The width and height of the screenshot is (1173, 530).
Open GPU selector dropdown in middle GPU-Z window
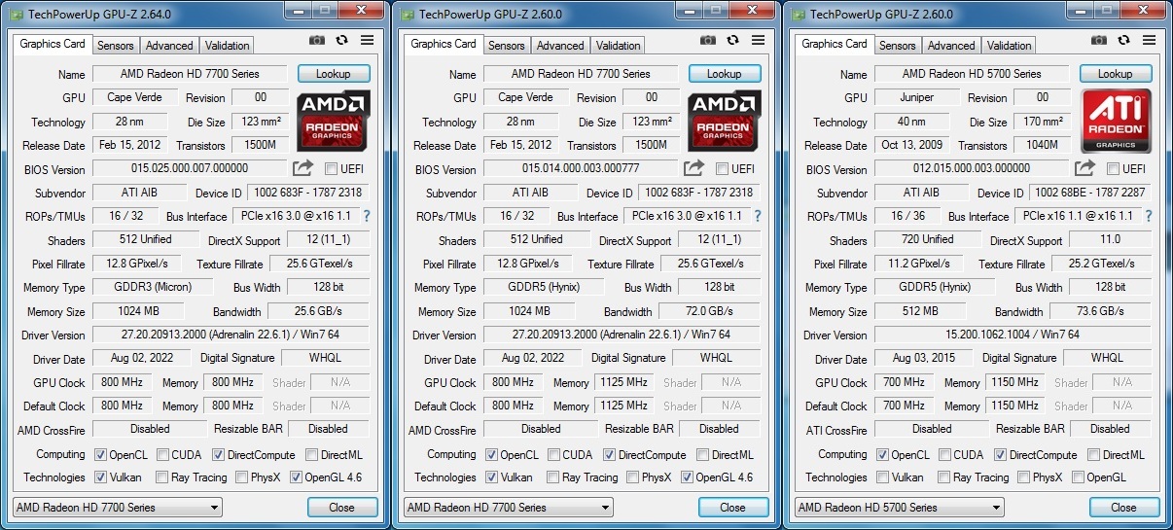[508, 508]
